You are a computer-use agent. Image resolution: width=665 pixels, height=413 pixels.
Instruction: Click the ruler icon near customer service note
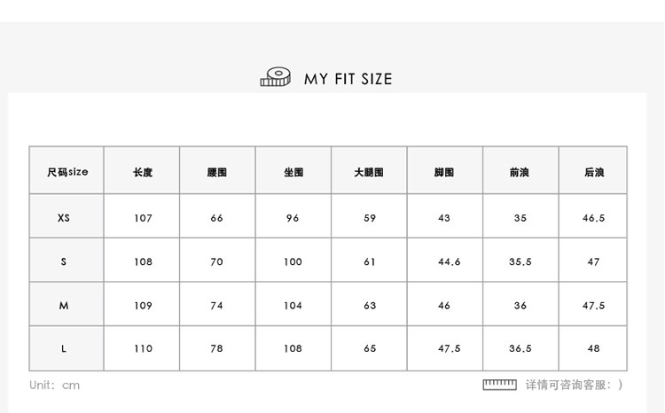[x=499, y=385]
